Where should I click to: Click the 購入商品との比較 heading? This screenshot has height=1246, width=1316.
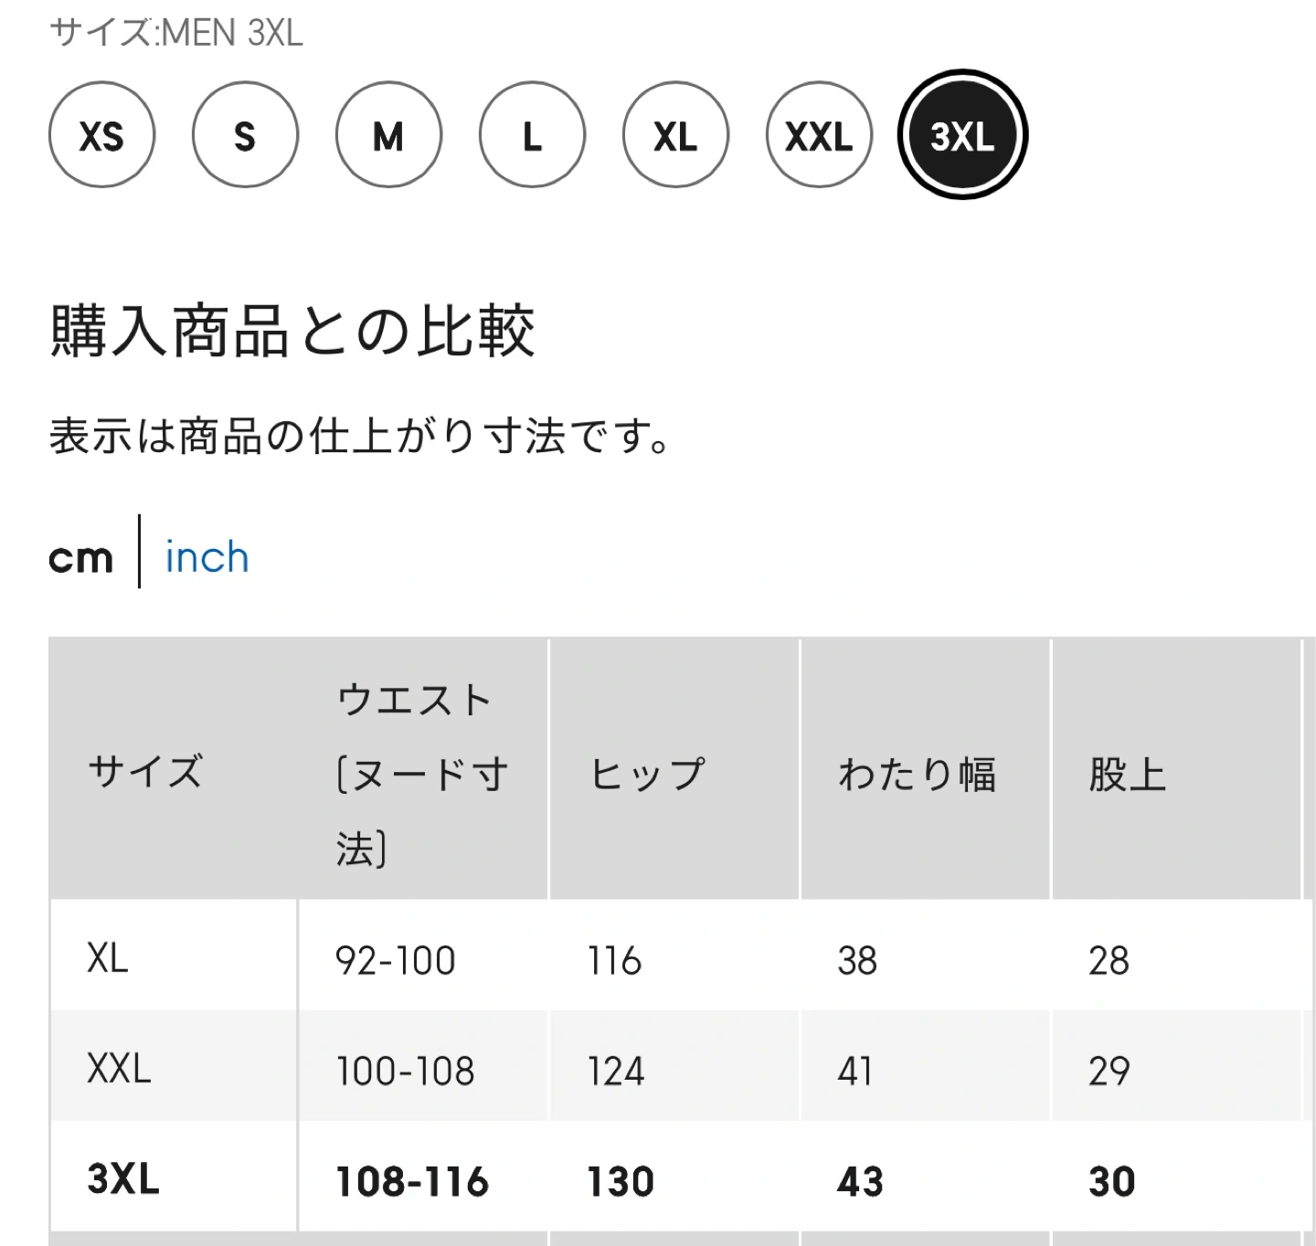[292, 330]
